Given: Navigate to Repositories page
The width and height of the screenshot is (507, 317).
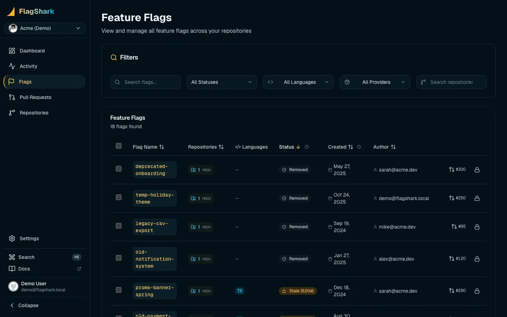Looking at the screenshot, I should pyautogui.click(x=44, y=113).
